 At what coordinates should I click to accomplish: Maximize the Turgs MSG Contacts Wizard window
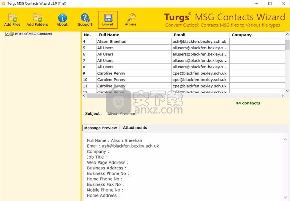[270, 3]
